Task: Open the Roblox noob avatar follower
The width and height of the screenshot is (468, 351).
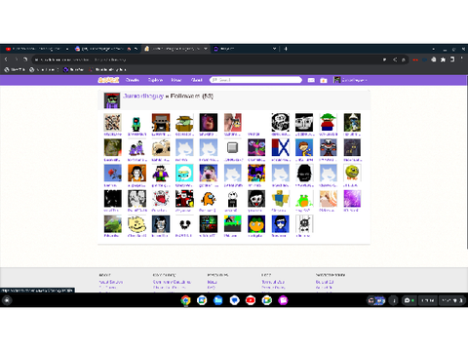Action: tap(280, 199)
